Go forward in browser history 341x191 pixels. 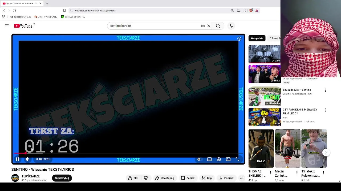click(9, 11)
